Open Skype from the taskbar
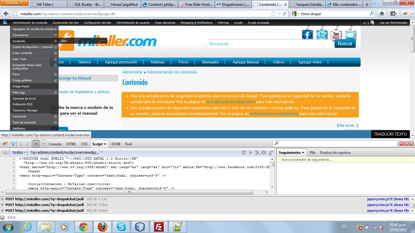Screen dimensions: 415x233 click(121, 227)
